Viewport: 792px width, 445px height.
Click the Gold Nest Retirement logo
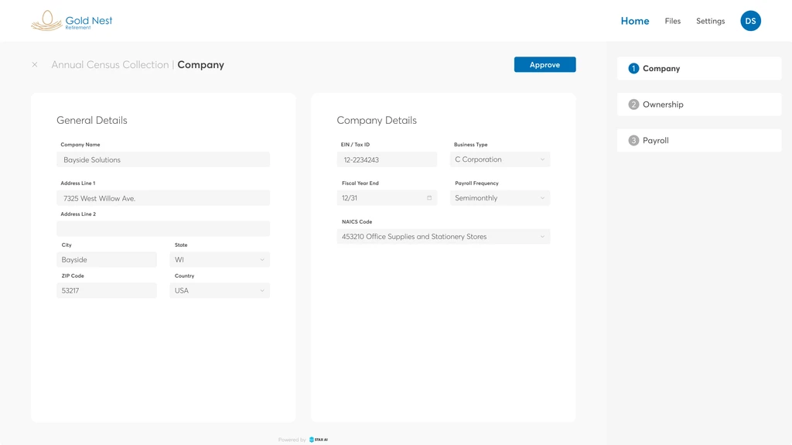(x=71, y=21)
